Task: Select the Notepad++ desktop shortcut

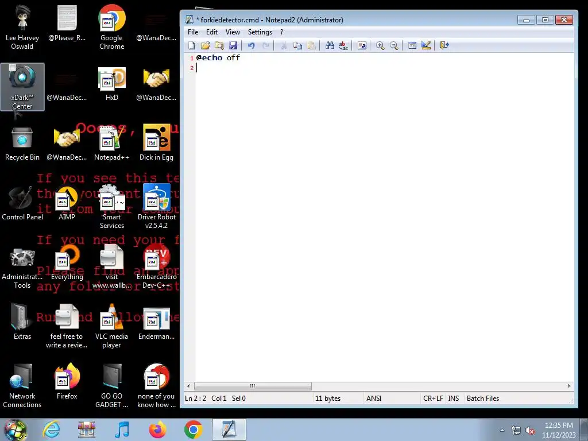Action: [x=112, y=144]
